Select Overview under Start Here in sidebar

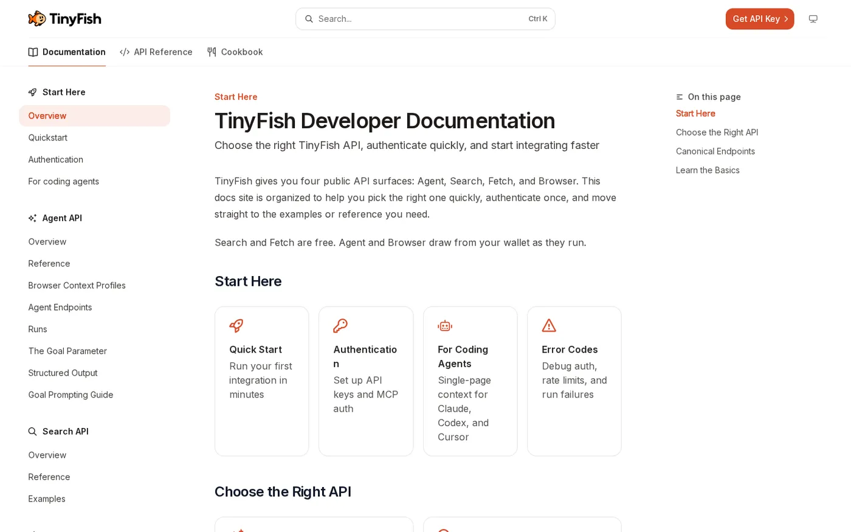tap(95, 116)
